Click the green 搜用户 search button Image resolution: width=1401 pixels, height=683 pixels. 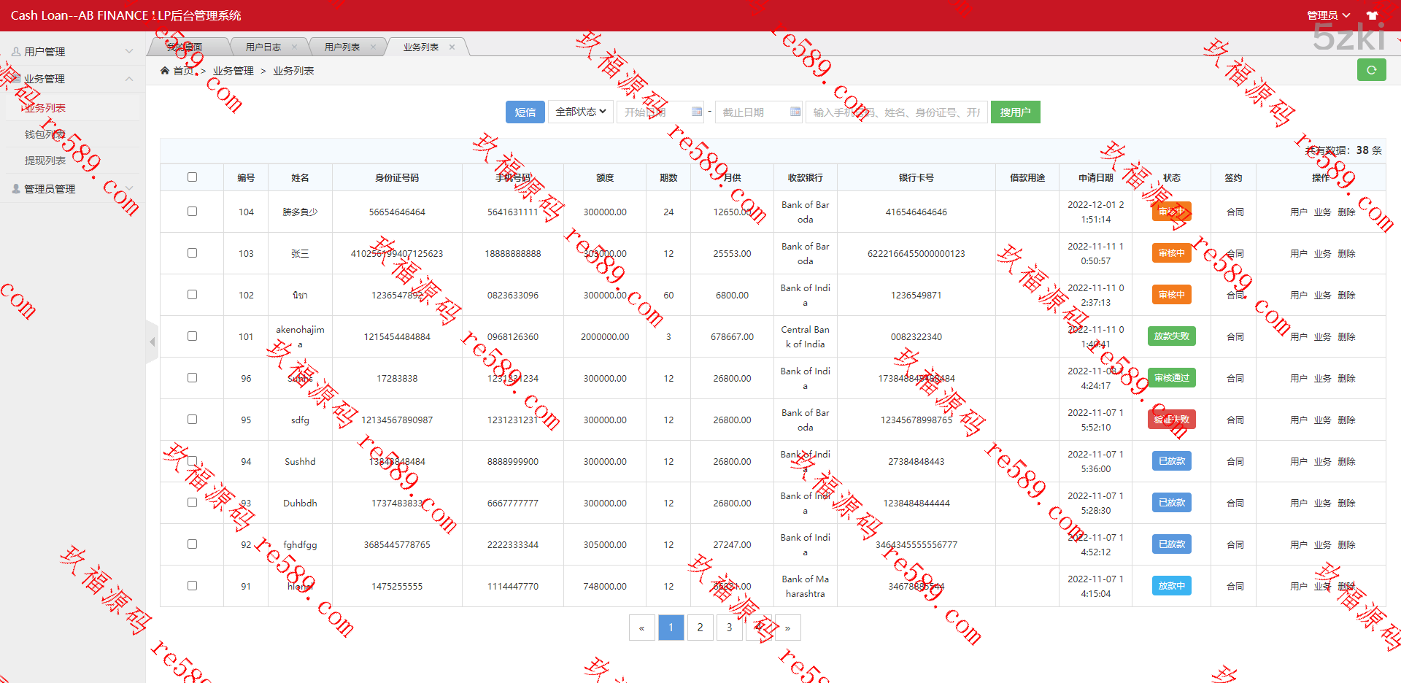[1015, 112]
